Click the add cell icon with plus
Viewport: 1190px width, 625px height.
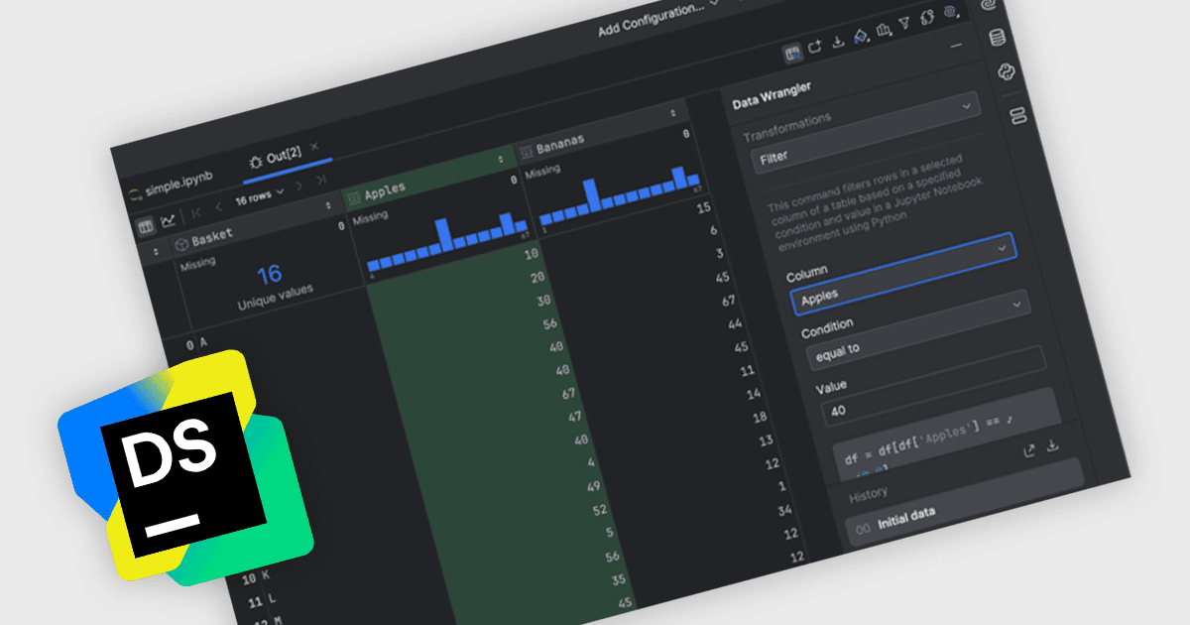[815, 47]
